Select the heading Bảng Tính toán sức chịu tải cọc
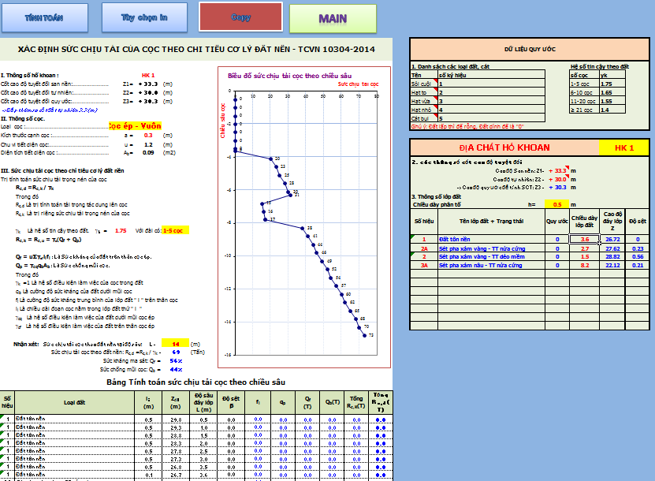Image resolution: width=655 pixels, height=481 pixels. [196, 382]
